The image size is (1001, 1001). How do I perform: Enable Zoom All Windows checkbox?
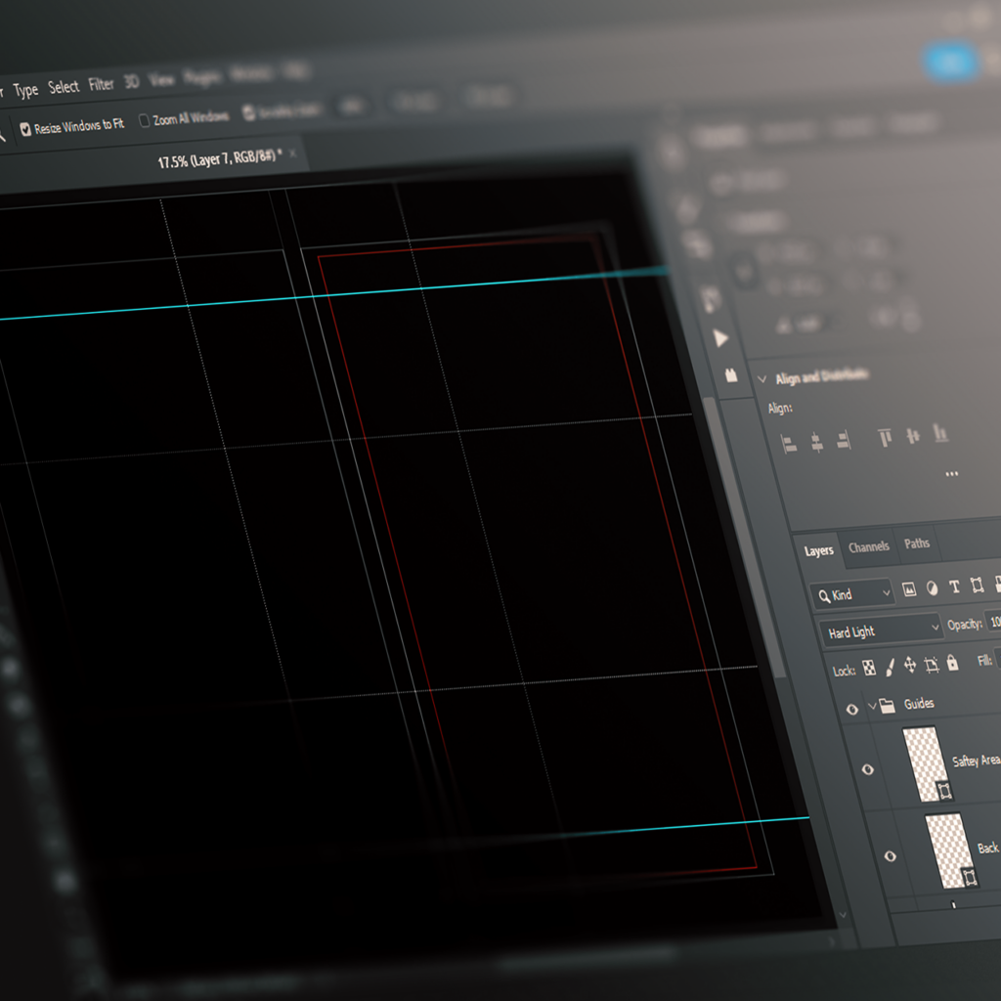[x=145, y=120]
